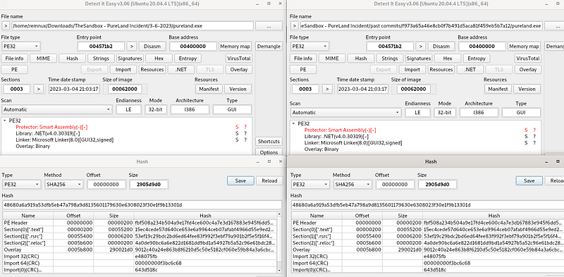Click Options button in left window
The width and height of the screenshot is (564, 277).
coord(269,152)
